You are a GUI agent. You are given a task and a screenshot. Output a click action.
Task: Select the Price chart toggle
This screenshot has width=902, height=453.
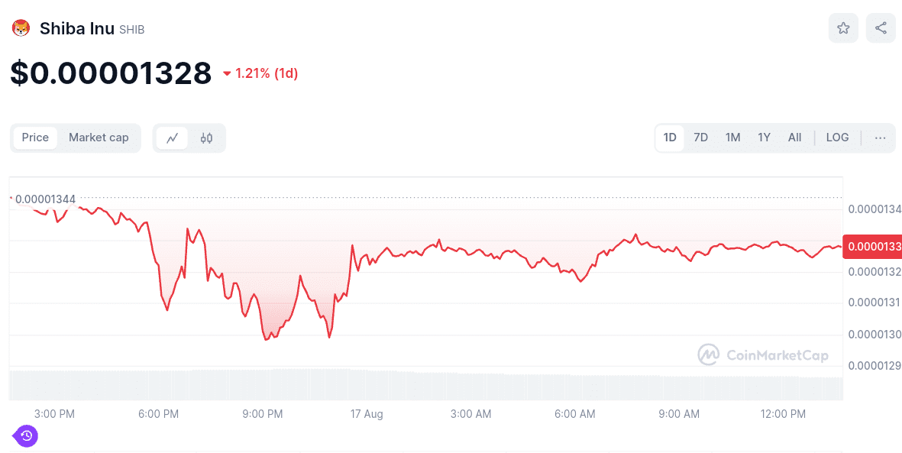click(x=35, y=138)
